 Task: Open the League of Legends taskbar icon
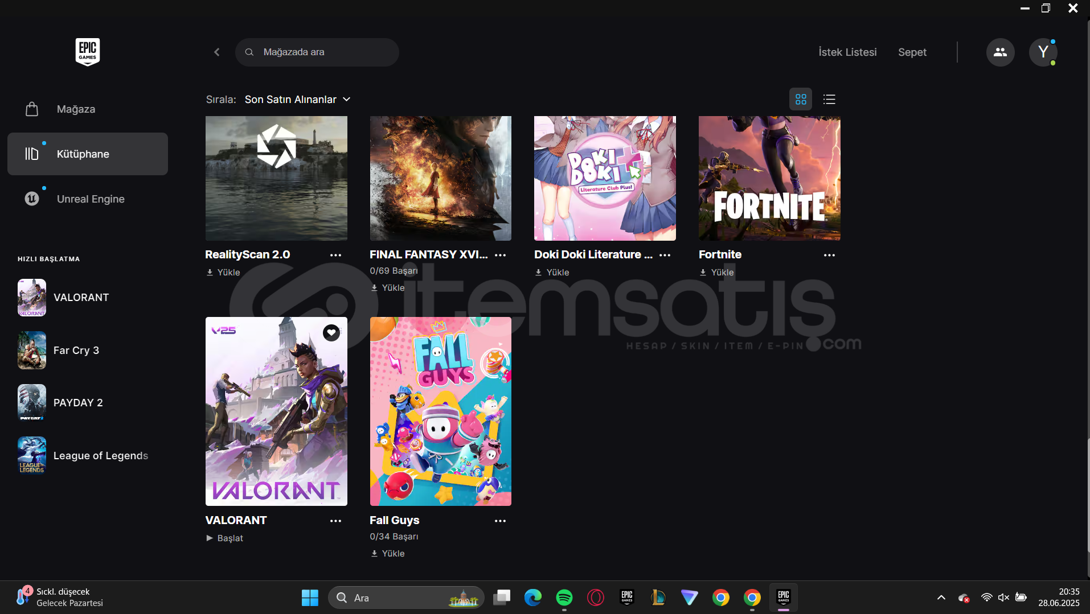[x=658, y=597]
